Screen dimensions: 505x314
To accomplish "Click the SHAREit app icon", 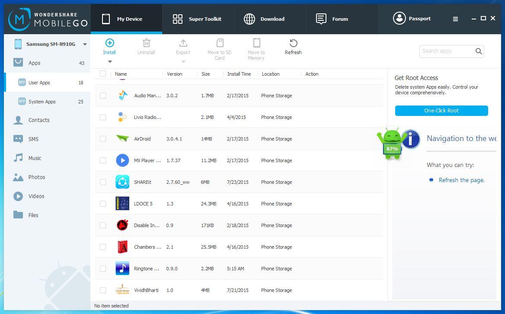I will click(122, 182).
